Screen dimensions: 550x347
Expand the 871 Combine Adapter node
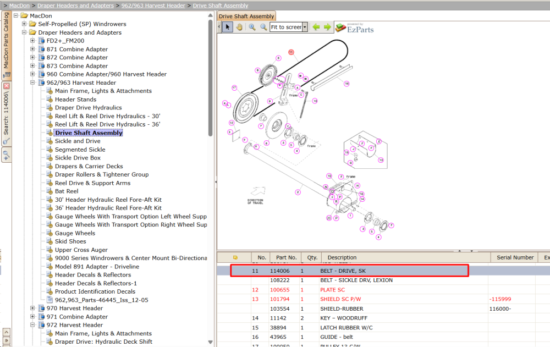click(32, 49)
